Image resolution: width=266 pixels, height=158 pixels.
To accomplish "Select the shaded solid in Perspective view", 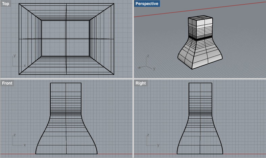I will pyautogui.click(x=200, y=43).
